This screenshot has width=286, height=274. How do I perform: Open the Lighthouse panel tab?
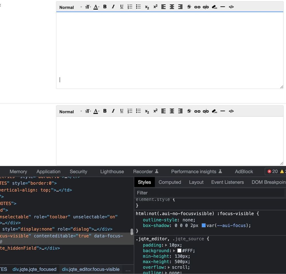coord(112,172)
